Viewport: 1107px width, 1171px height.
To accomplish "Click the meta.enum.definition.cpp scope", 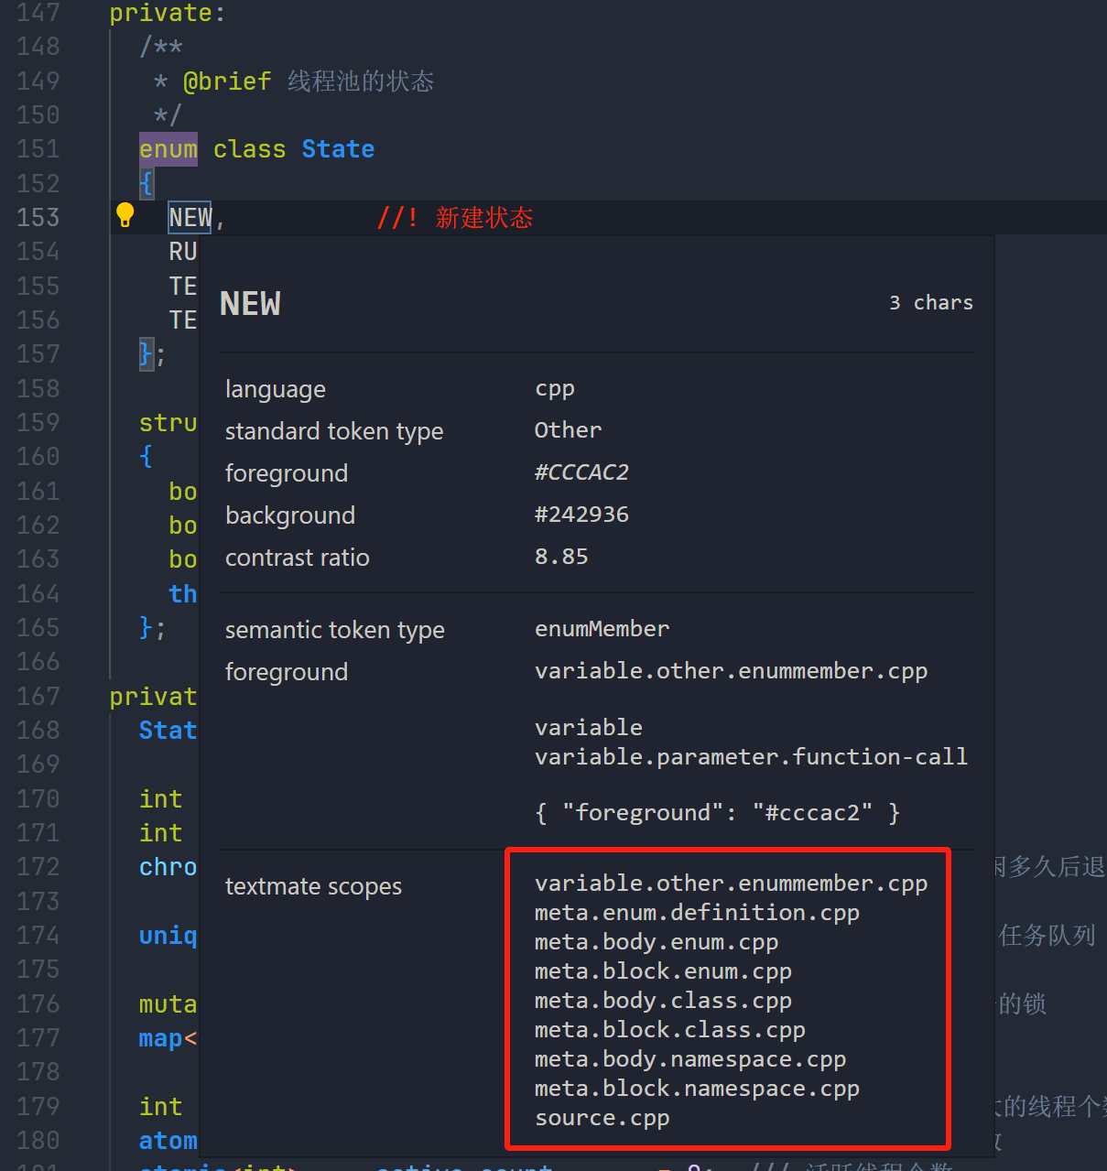I will coord(697,913).
